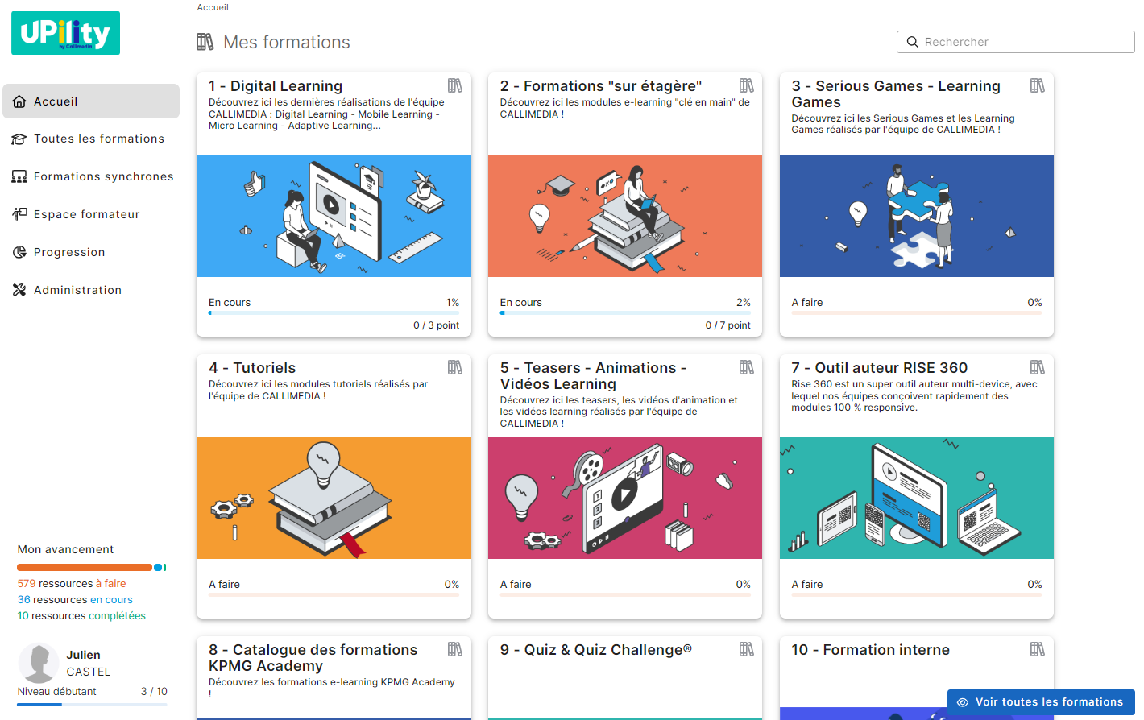Click the Progression chart icon
This screenshot has width=1144, height=720.
(x=19, y=252)
